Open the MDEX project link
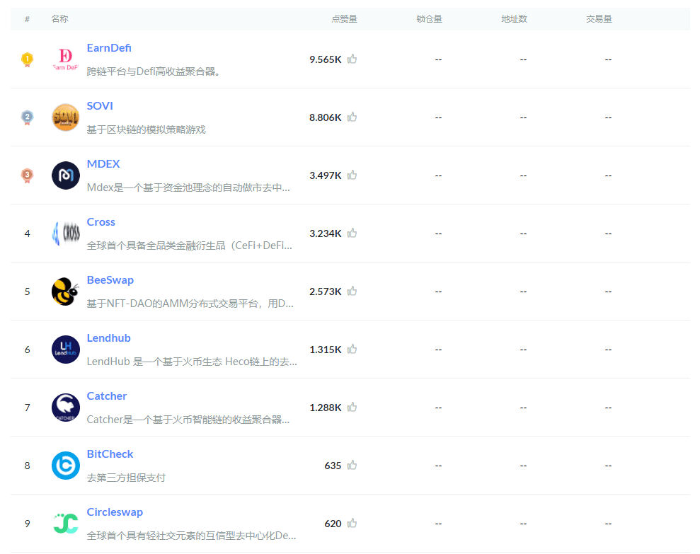Screen dimensions: 700x554 pyautogui.click(x=103, y=164)
